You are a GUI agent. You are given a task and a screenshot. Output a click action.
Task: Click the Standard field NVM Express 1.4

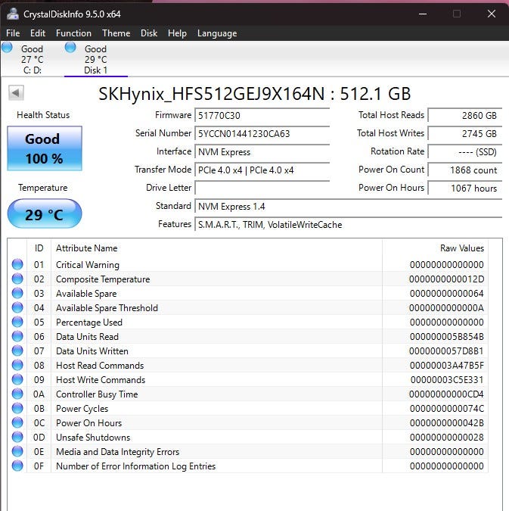coord(349,207)
